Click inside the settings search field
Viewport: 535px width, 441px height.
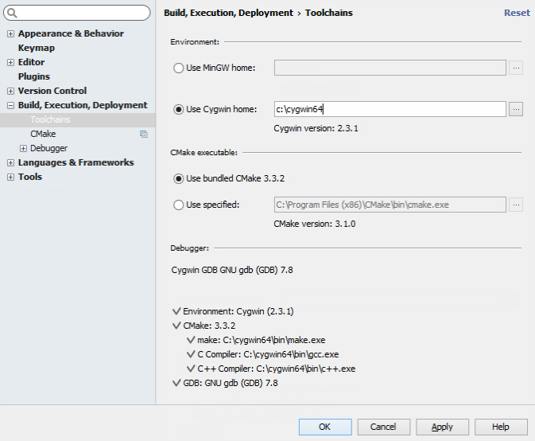(x=83, y=14)
